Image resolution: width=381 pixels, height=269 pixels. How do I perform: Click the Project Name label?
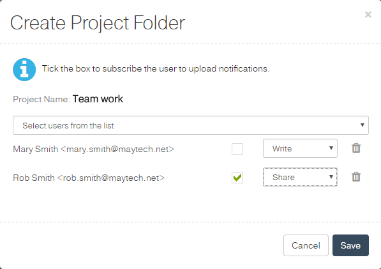41,99
